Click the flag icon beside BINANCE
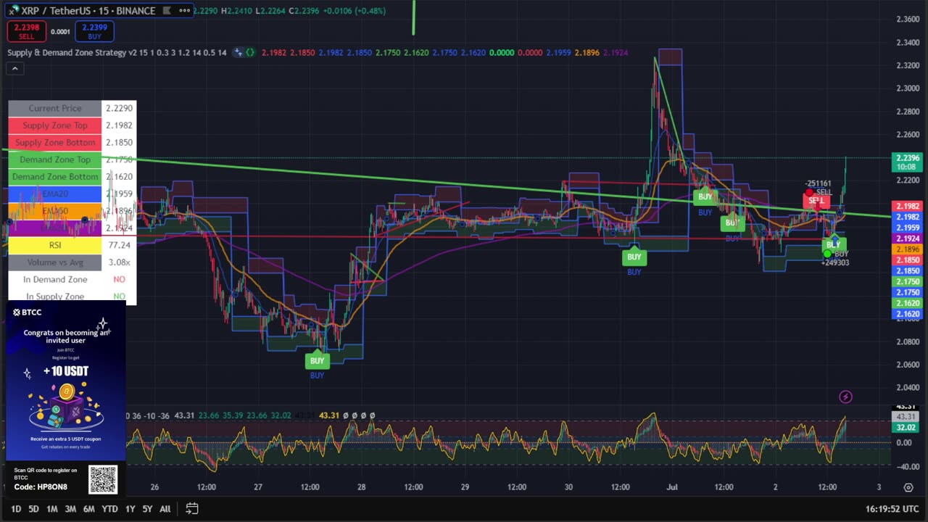Screen dimensions: 928x522 (x=167, y=10)
